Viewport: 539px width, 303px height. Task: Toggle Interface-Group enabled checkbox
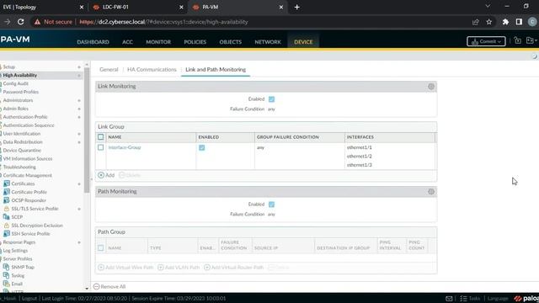pyautogui.click(x=202, y=148)
